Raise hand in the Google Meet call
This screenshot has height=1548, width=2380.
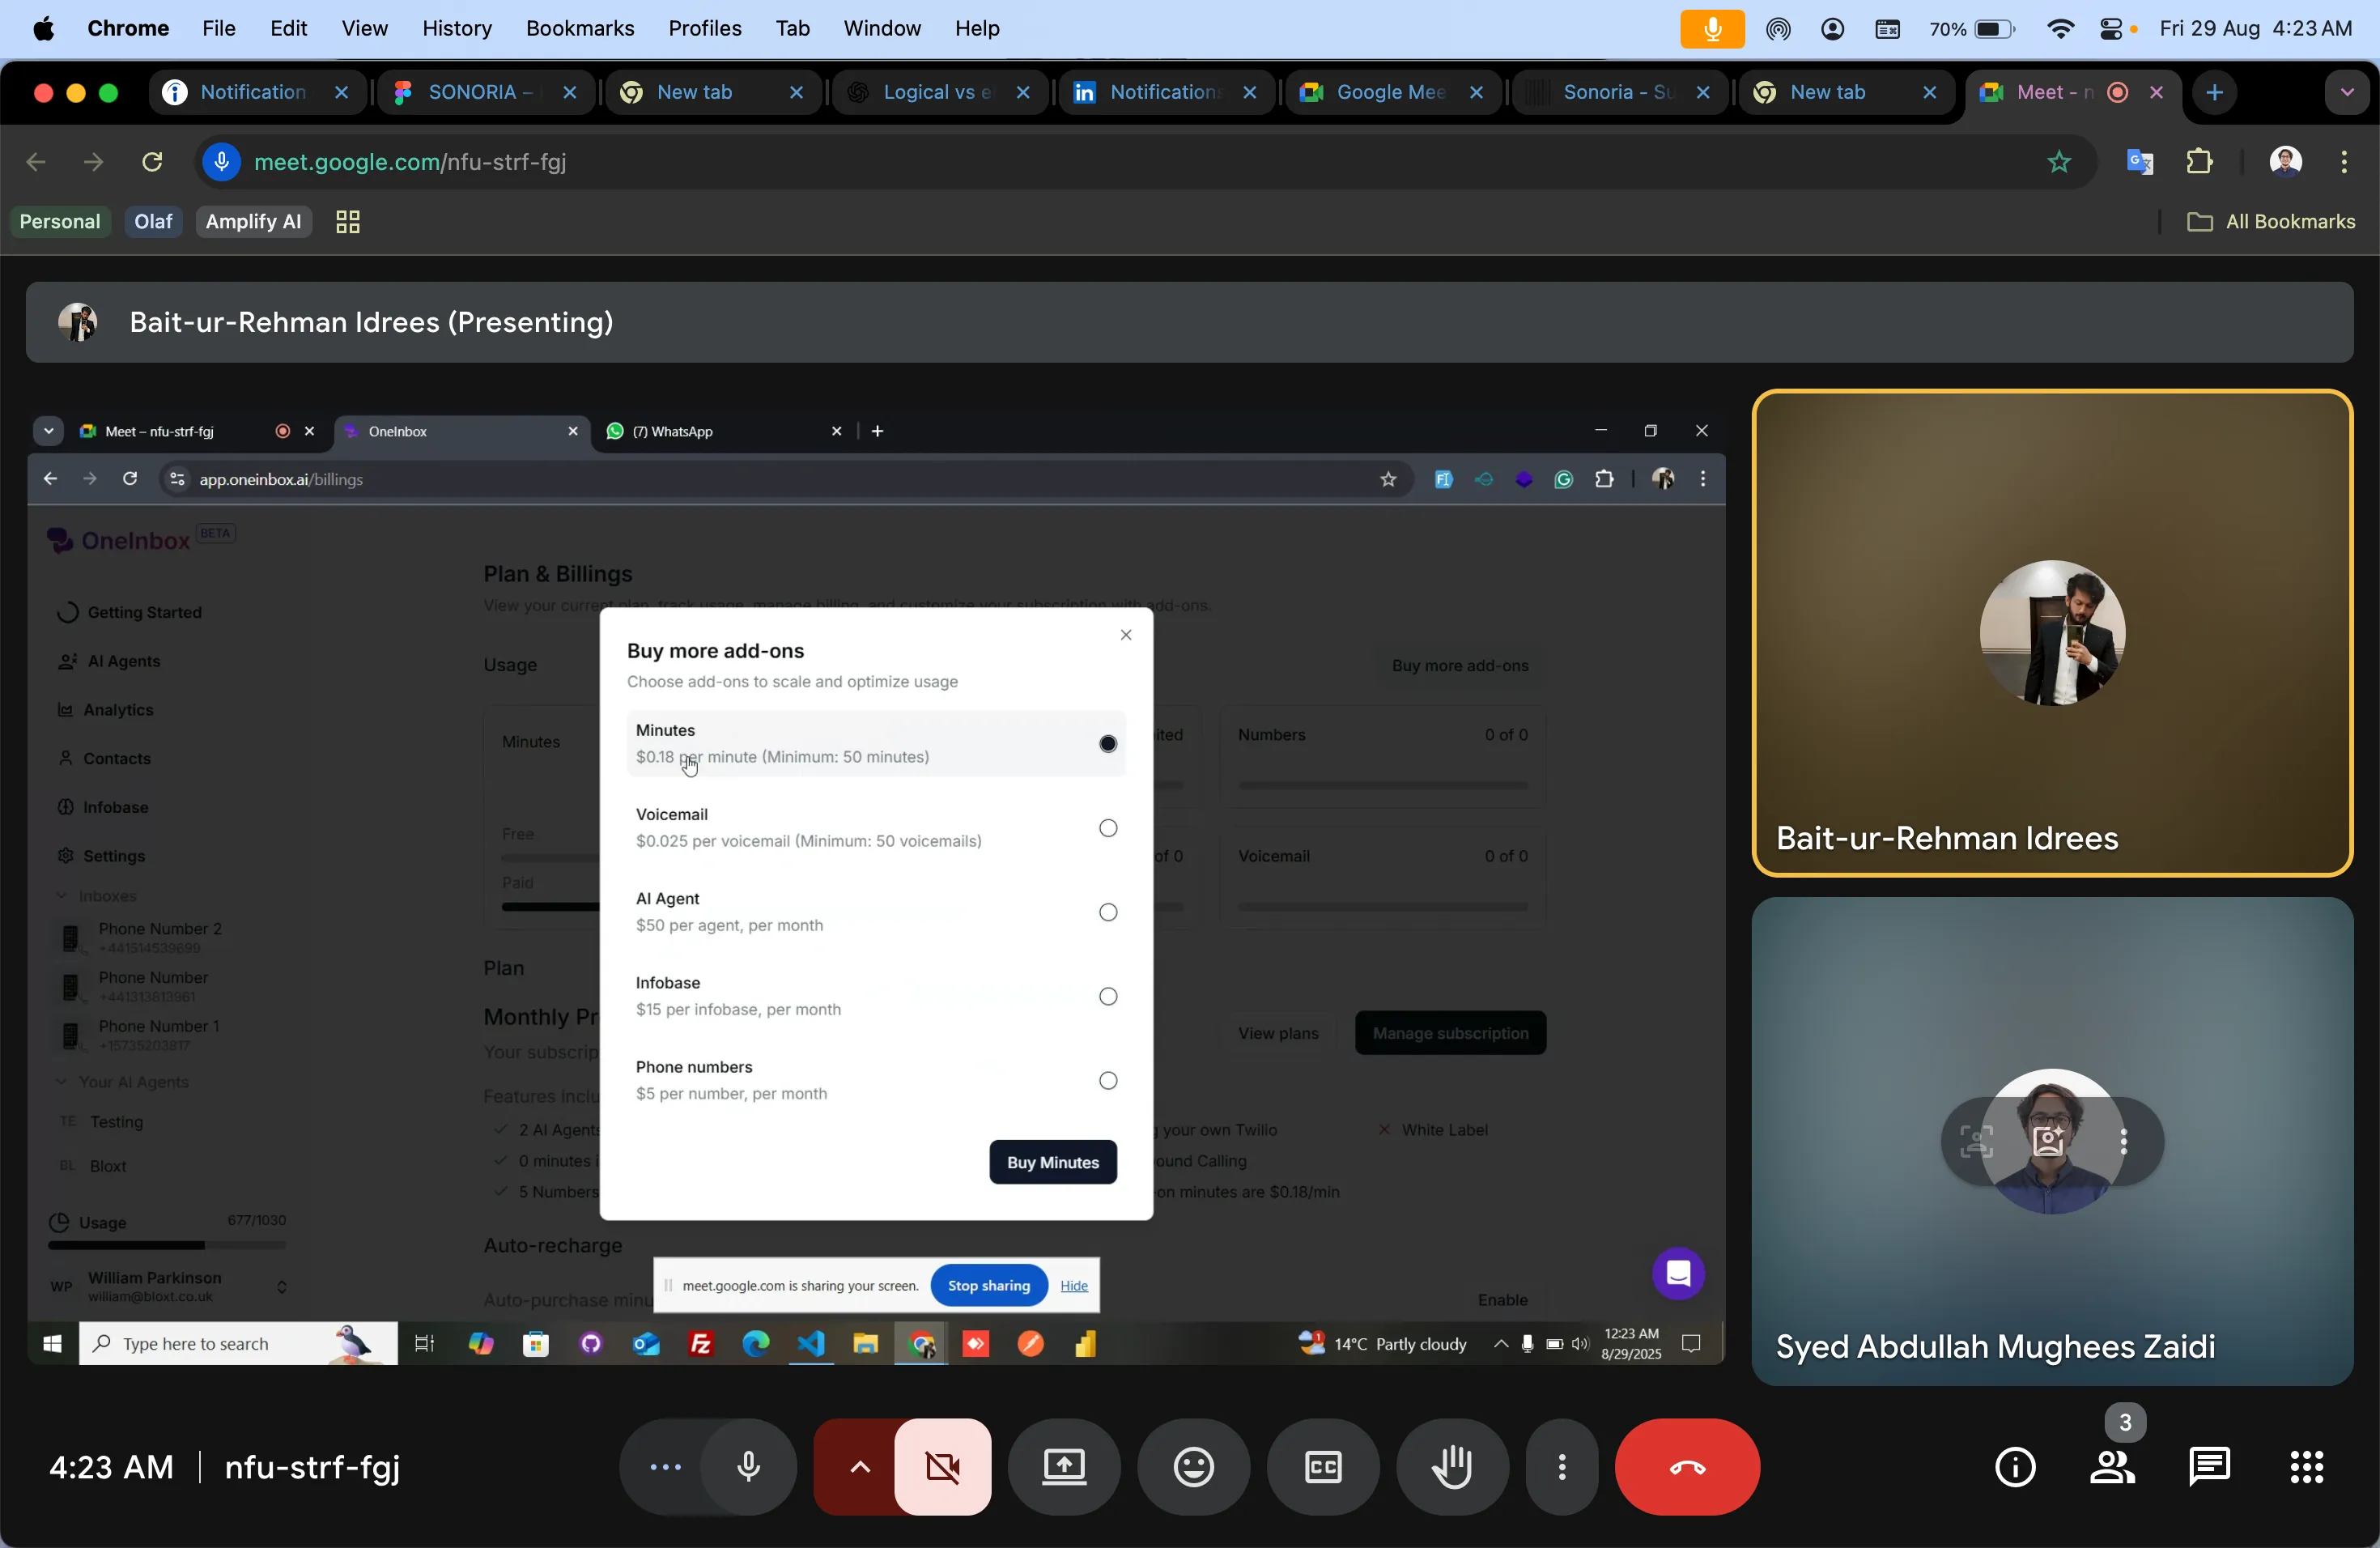tap(1452, 1468)
